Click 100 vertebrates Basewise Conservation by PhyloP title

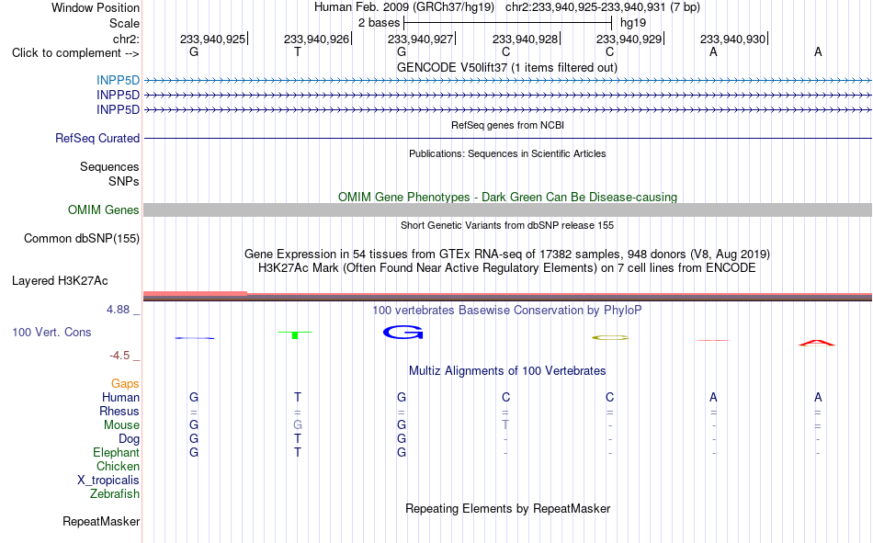pyautogui.click(x=506, y=311)
